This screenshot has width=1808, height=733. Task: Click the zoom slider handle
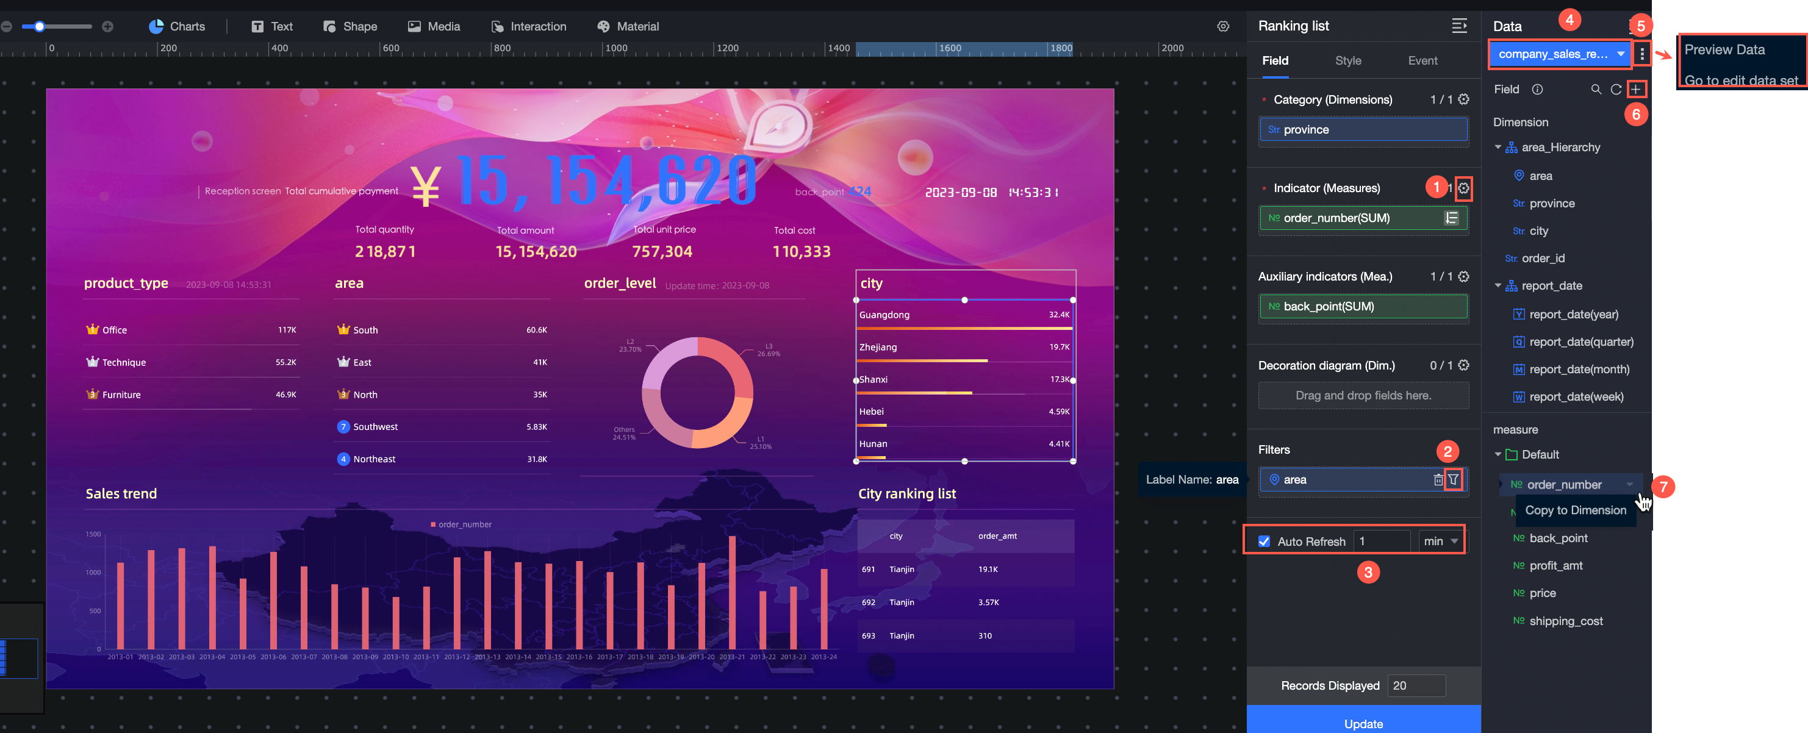point(40,27)
